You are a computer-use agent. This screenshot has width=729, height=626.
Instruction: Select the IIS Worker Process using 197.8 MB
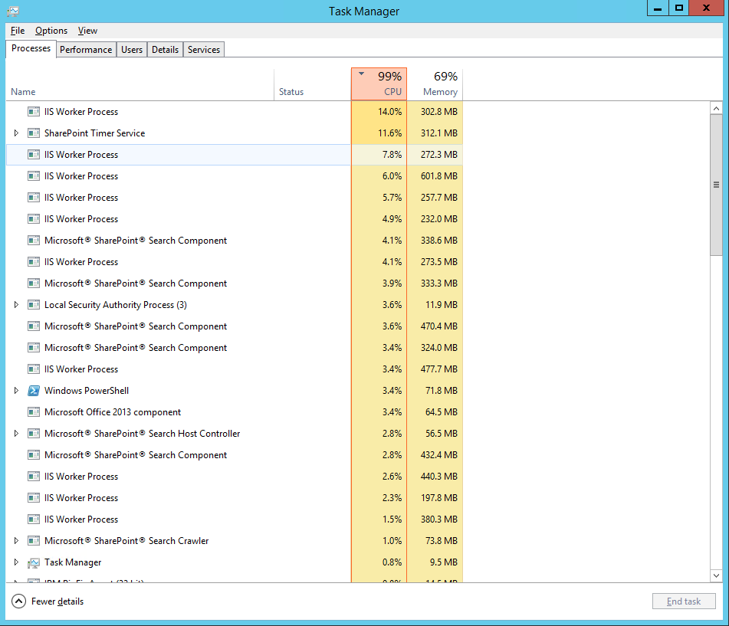(235, 498)
